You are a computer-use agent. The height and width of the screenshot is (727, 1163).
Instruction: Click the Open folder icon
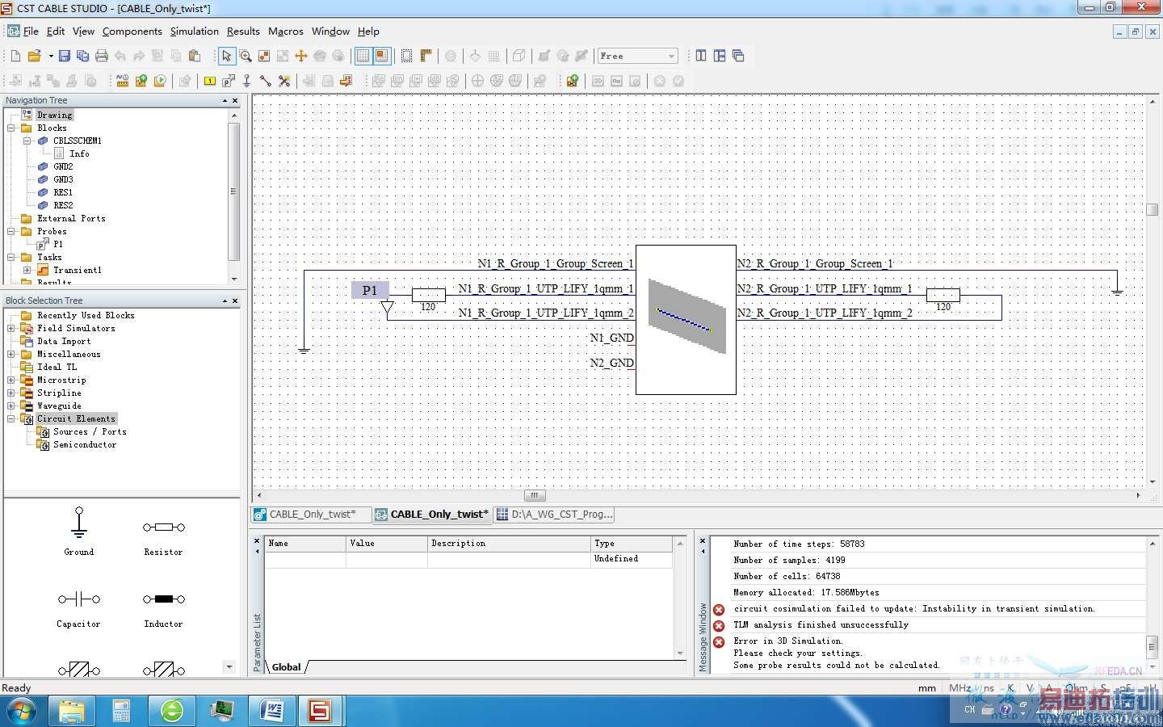click(x=34, y=56)
